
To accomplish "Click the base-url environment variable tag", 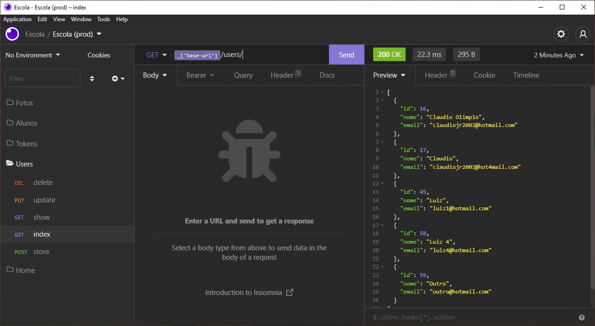I will (x=197, y=56).
